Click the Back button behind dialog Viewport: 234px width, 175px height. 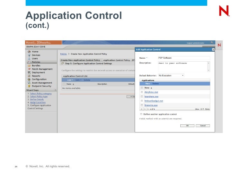point(131,96)
